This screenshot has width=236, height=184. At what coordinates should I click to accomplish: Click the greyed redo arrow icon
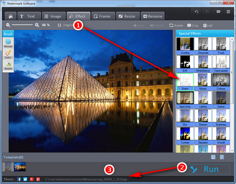pos(207,12)
